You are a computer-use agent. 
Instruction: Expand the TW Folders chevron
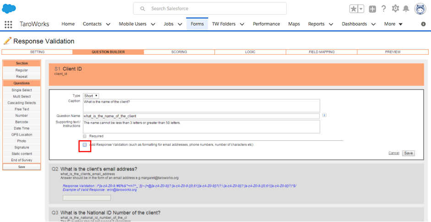pos(242,24)
